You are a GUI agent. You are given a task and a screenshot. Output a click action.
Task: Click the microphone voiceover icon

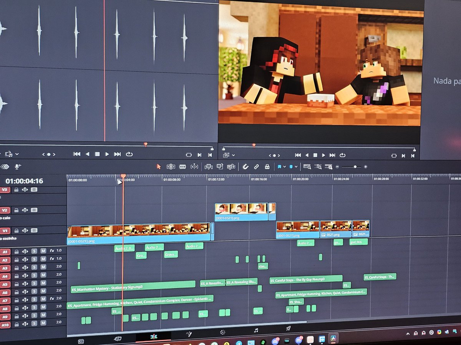tap(17, 166)
